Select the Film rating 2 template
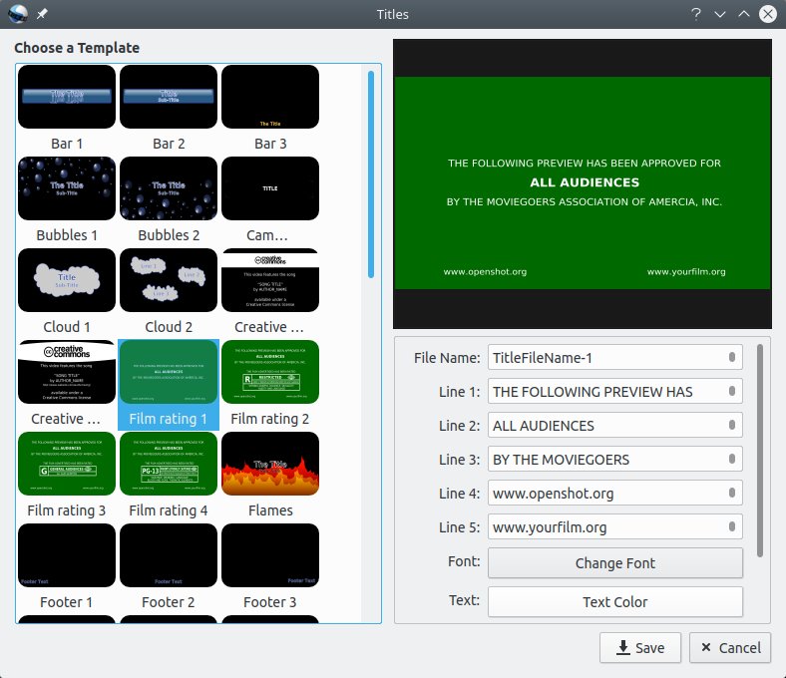Screen dimensions: 786x678 click(270, 372)
